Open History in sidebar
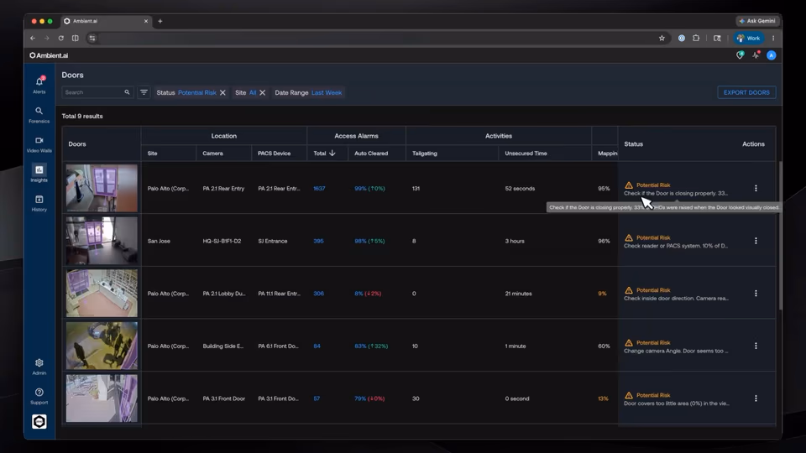The width and height of the screenshot is (806, 453). tap(39, 203)
